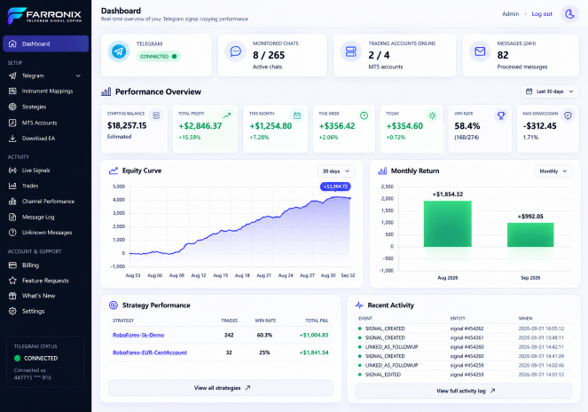Viewport: 588px width, 412px height.
Task: Click the +$2,846.37 total profit value
Action: [200, 126]
